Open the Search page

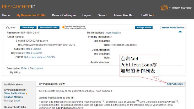103,15
